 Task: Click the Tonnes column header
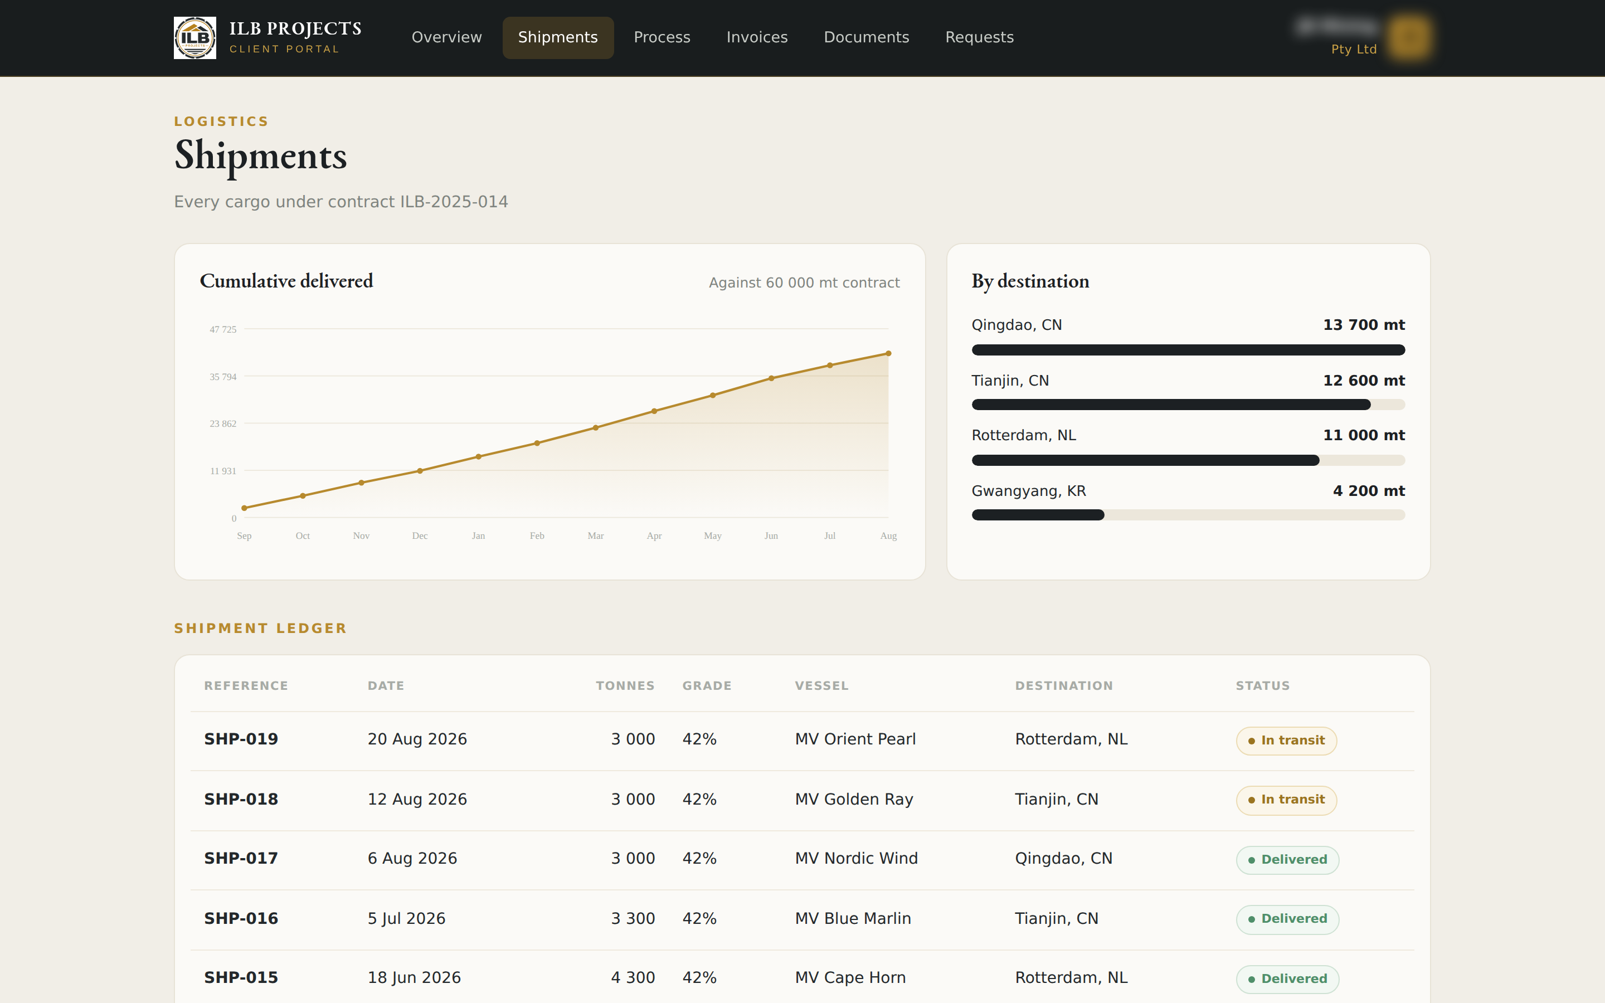click(625, 686)
